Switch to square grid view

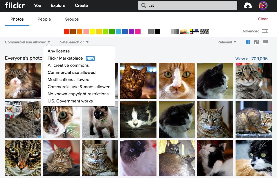(x=248, y=42)
